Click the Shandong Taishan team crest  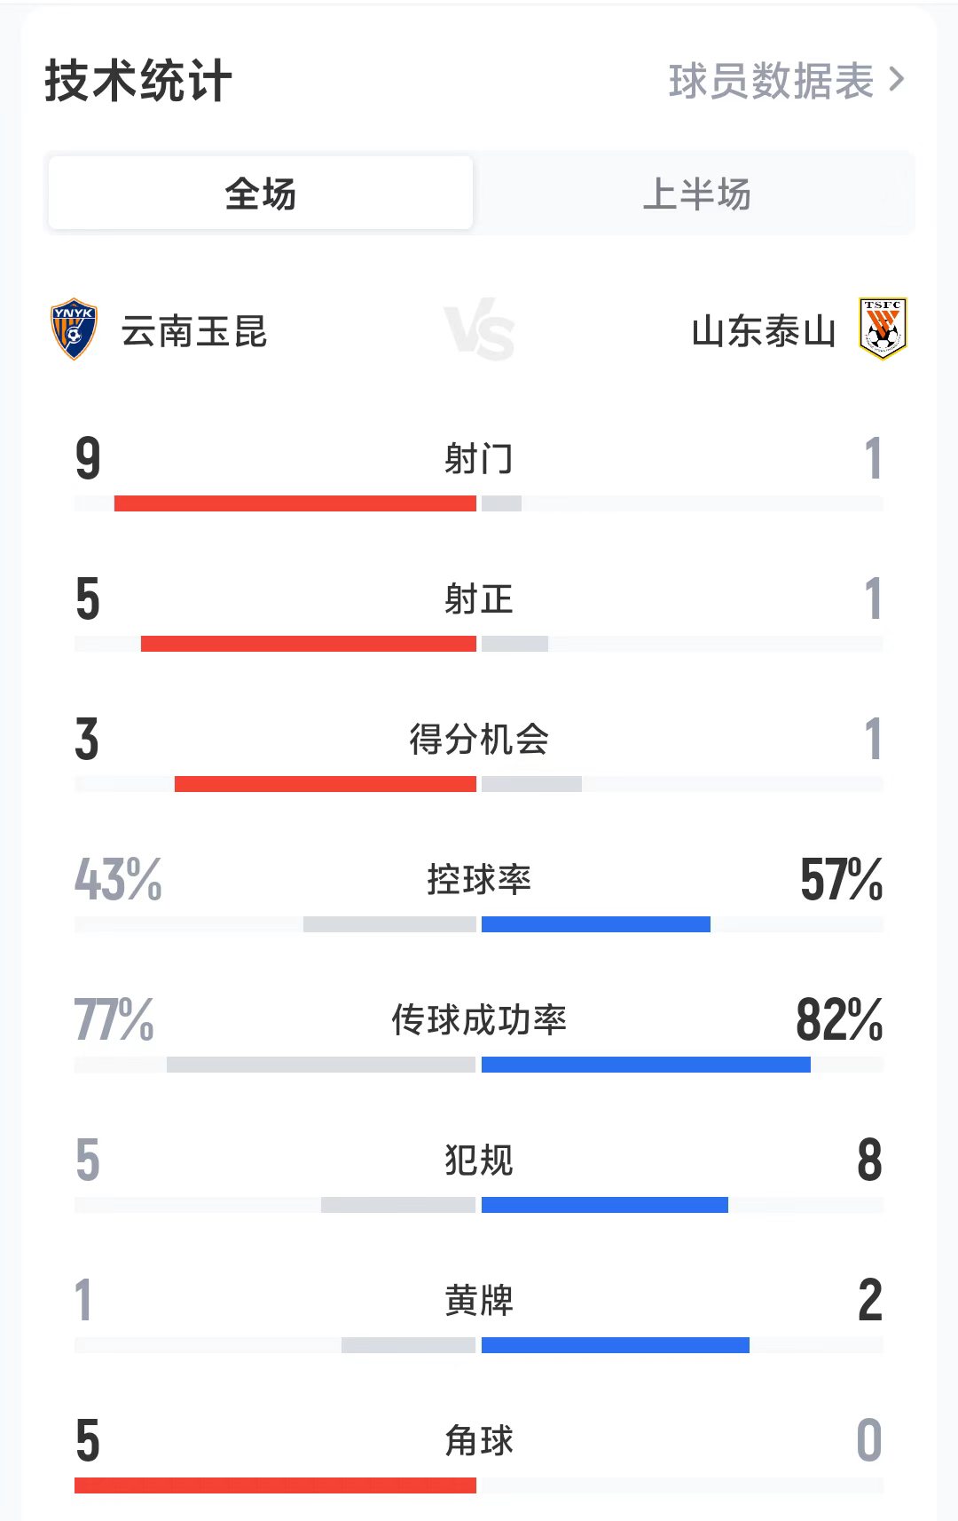coord(883,329)
